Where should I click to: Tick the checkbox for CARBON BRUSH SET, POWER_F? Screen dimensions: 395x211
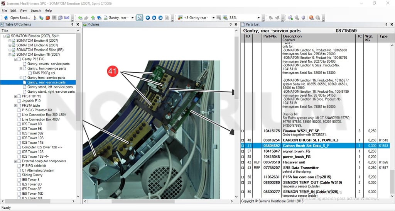(x=243, y=140)
